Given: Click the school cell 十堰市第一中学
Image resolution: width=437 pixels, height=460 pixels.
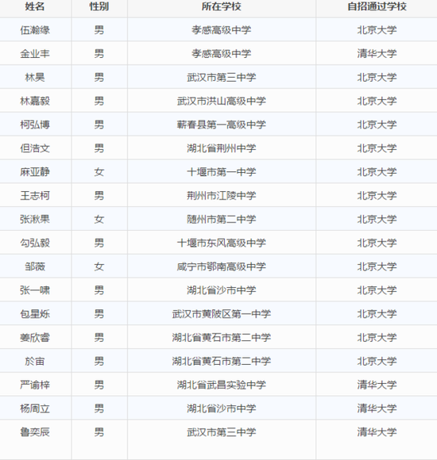Looking at the screenshot, I should [x=222, y=172].
